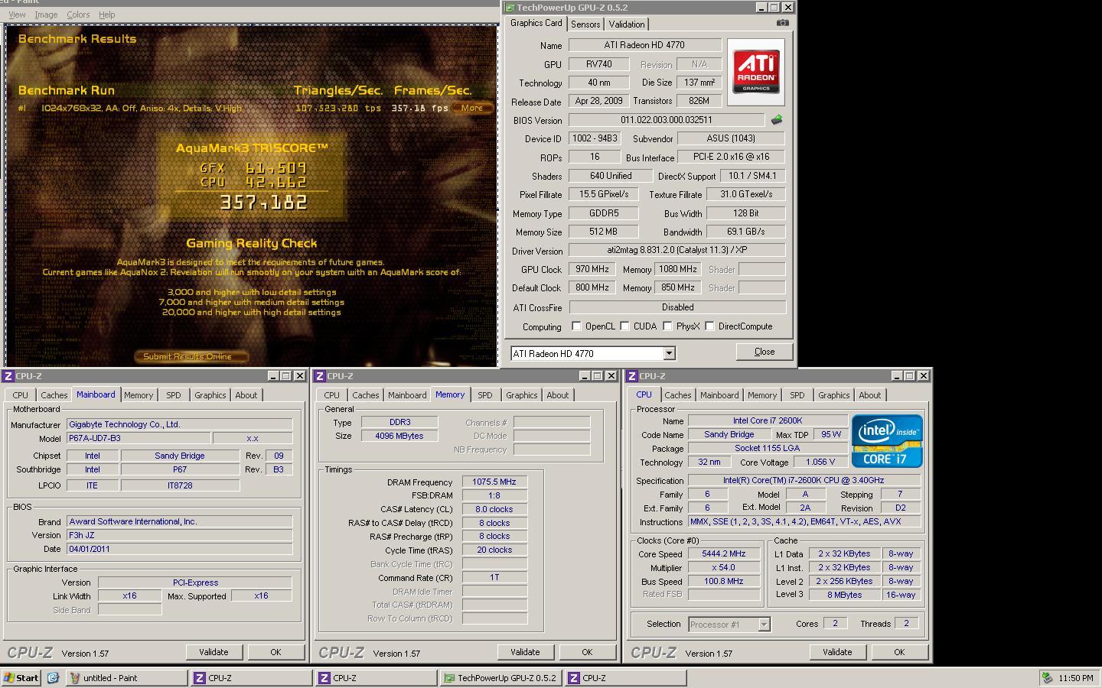Viewport: 1102px width, 688px height.
Task: Open the Image menu in Paint
Action: (46, 15)
